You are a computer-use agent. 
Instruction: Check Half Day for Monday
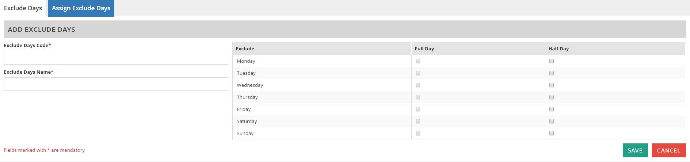tap(552, 61)
